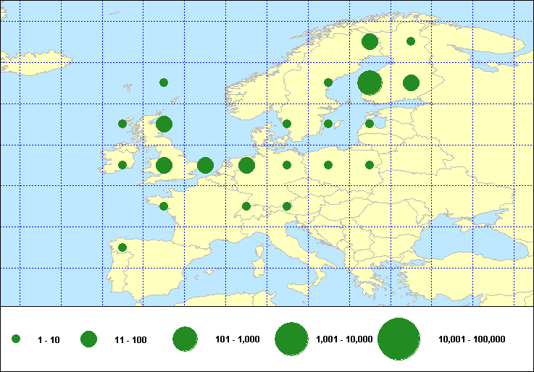This screenshot has height=372, width=534.
Task: Select the 1,001 - 10,000 legend label
Action: point(344,339)
